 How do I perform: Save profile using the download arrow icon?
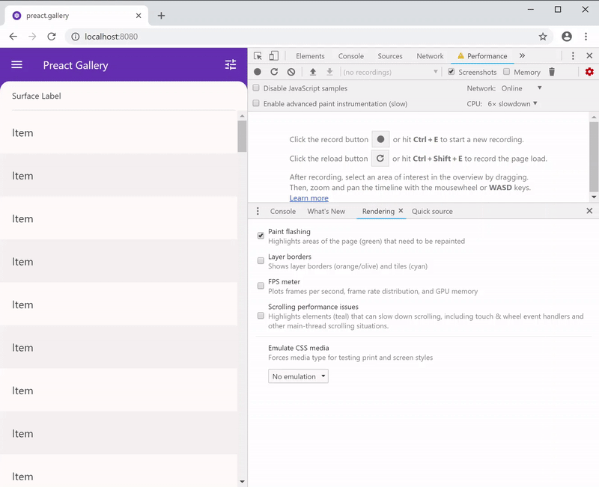(x=329, y=72)
